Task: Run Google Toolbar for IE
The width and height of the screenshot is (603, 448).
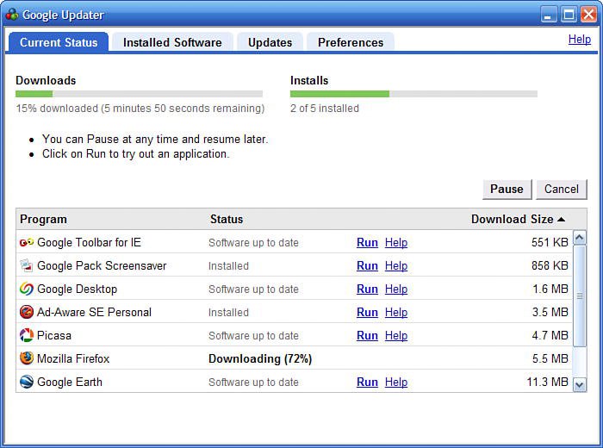Action: point(367,243)
